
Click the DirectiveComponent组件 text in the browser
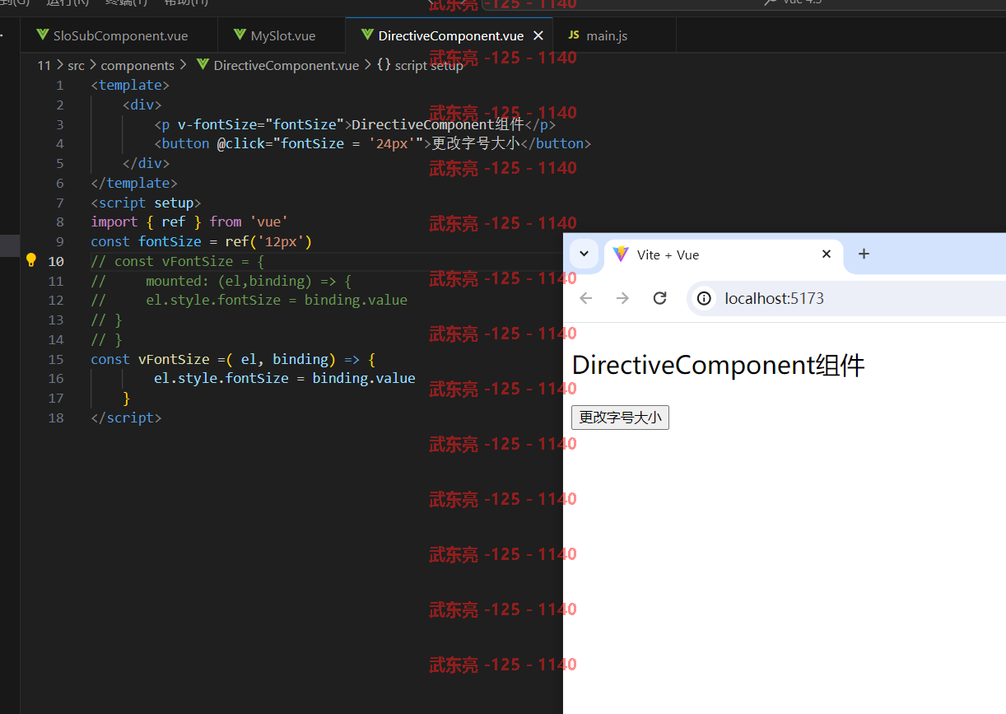(718, 365)
